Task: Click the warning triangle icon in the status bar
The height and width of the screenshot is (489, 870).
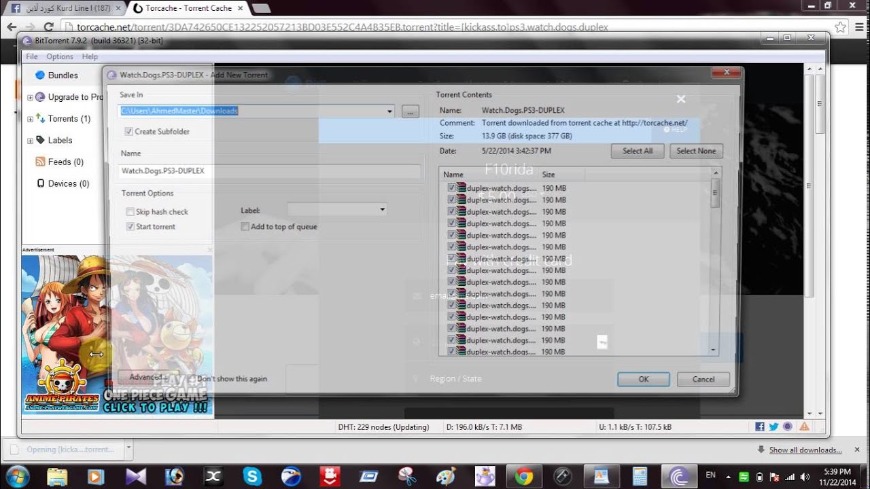Action: [804, 427]
